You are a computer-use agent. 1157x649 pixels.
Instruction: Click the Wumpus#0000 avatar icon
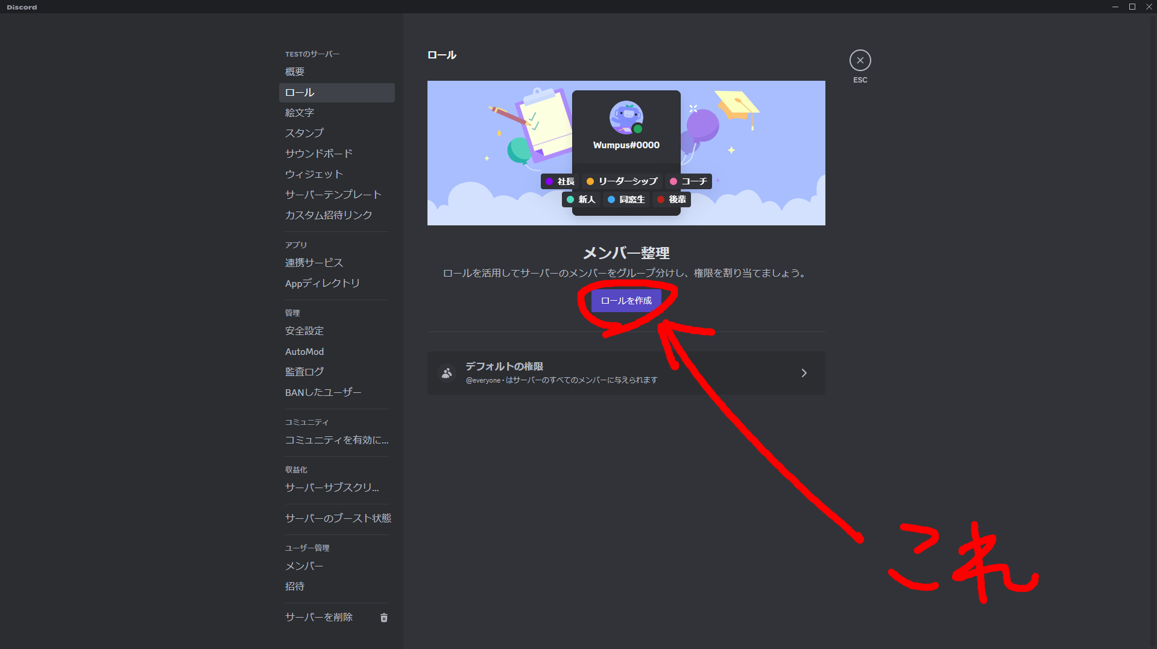point(626,118)
